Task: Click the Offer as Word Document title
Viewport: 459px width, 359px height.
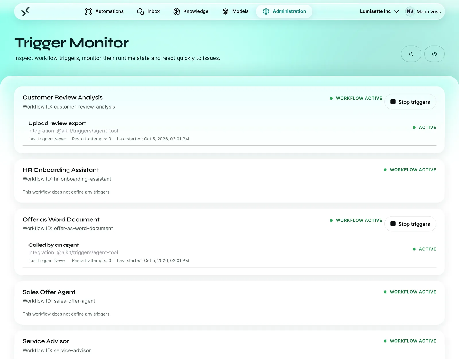Action: coord(61,220)
